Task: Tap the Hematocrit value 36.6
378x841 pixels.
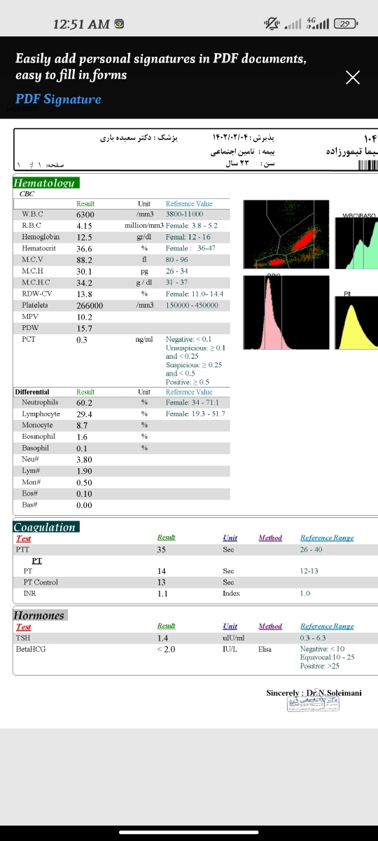Action: tap(84, 249)
